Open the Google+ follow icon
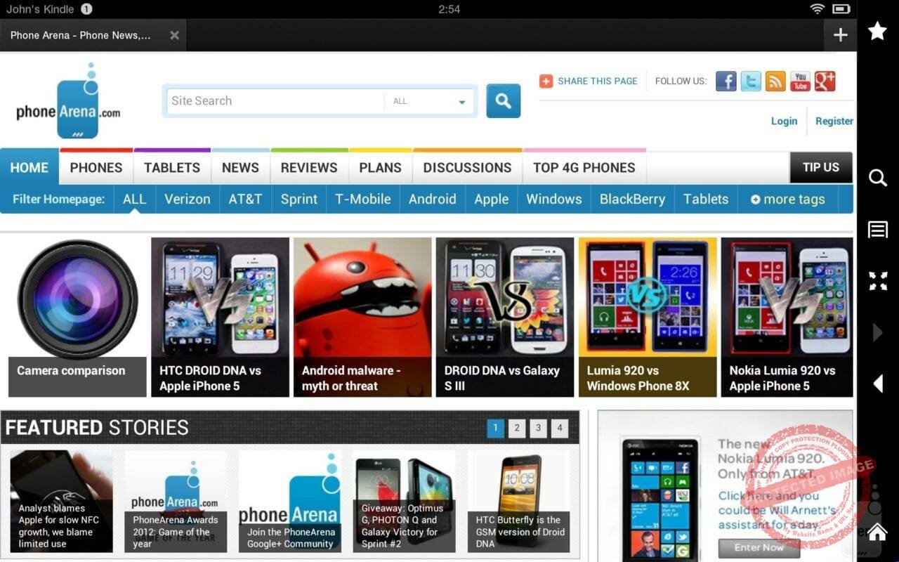The width and height of the screenshot is (899, 562). [825, 81]
